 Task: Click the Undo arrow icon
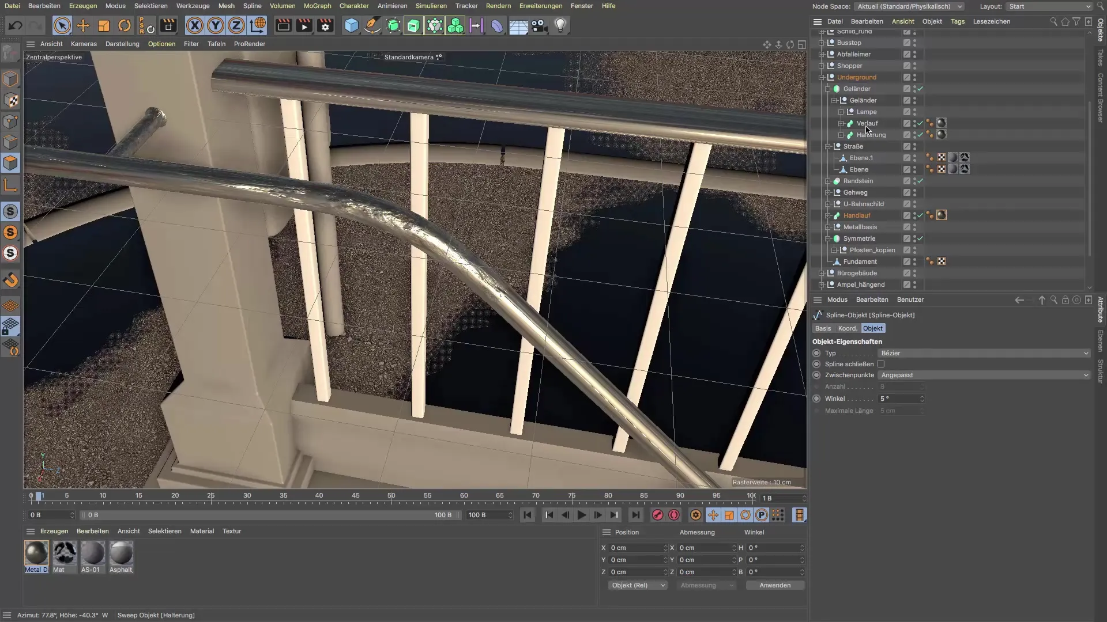[x=16, y=25]
